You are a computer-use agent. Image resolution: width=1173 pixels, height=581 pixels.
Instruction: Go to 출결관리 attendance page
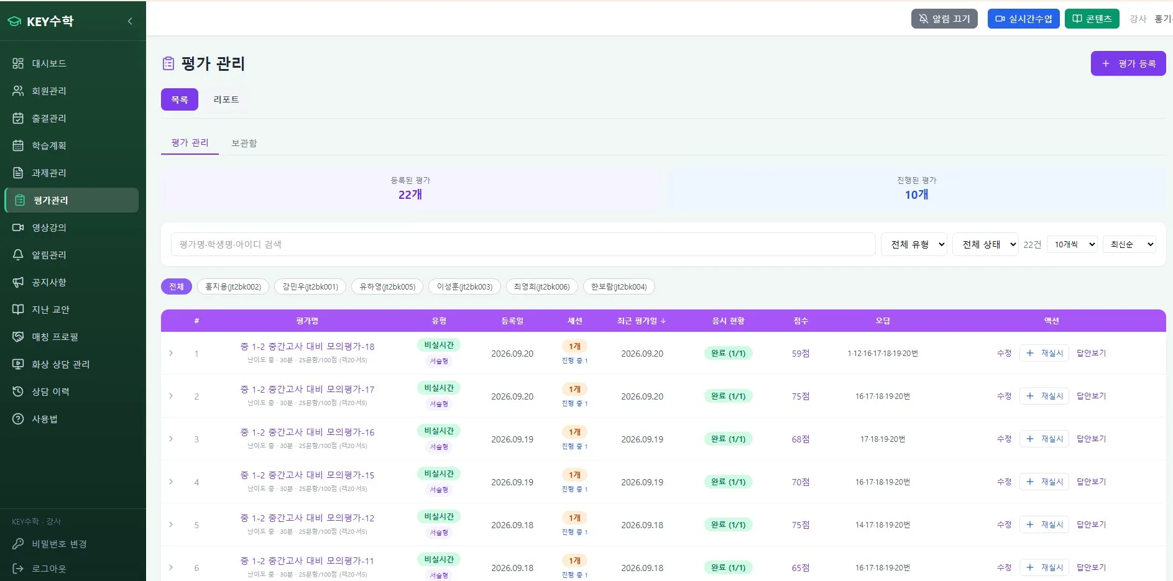click(x=71, y=118)
